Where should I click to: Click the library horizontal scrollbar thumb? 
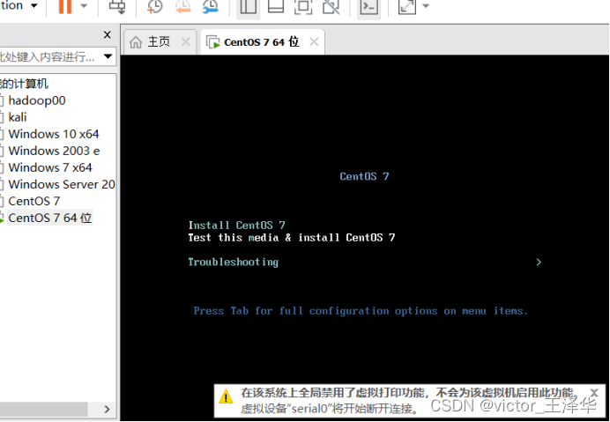(x=43, y=409)
